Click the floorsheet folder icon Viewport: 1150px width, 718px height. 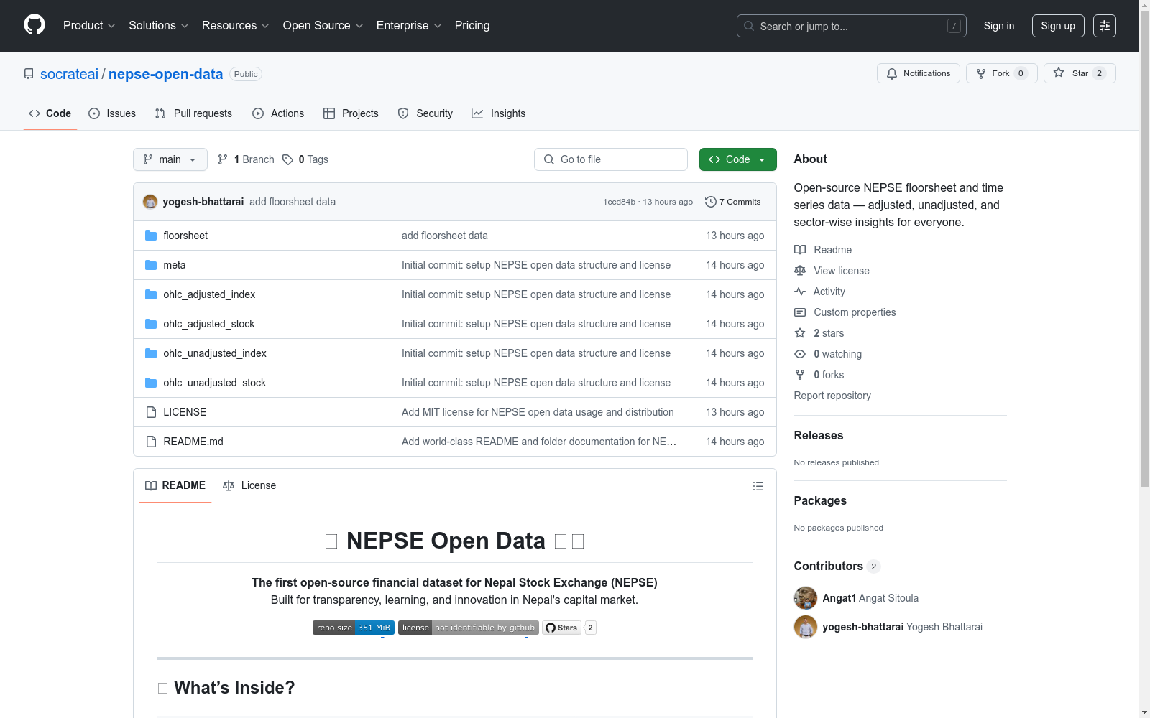coord(151,236)
